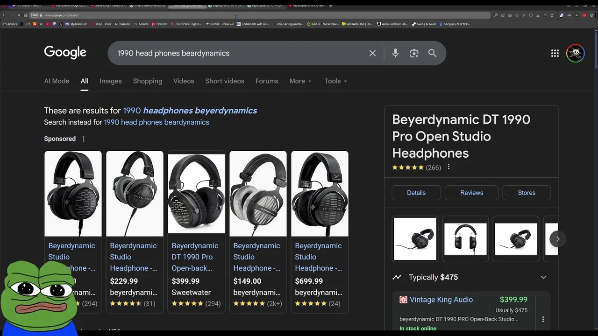Click the heart bookmark icon in toolbar
The image size is (598, 336).
[531, 15]
